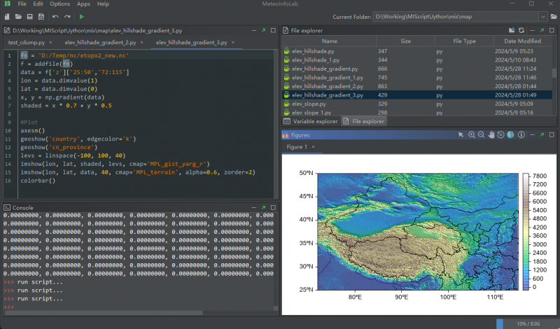Image resolution: width=560 pixels, height=329 pixels.
Task: Toggle the Zoom Out tool in Figures
Action: point(482,134)
